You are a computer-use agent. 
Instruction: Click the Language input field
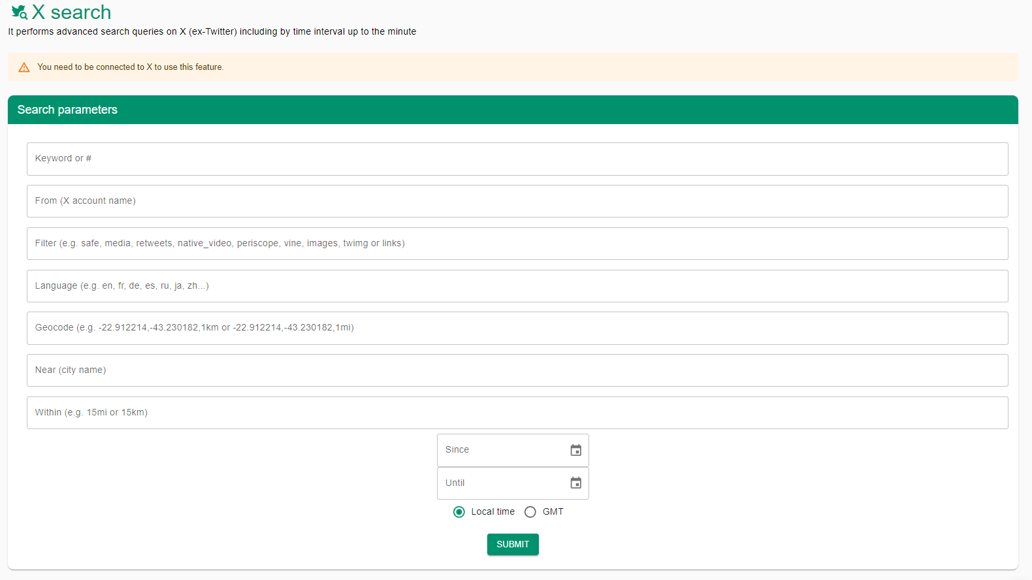pos(517,286)
